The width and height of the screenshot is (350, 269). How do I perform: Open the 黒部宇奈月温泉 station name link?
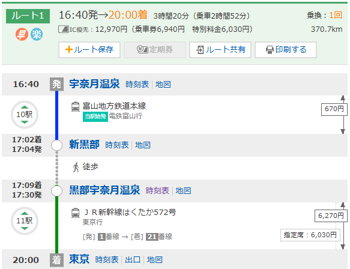point(104,190)
